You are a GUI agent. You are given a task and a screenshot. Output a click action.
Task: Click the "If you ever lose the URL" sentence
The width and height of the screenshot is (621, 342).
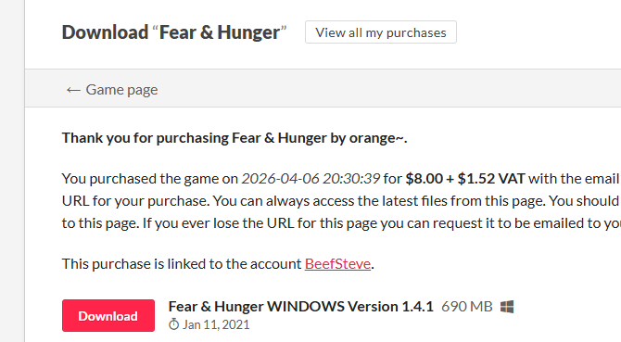pyautogui.click(x=380, y=222)
